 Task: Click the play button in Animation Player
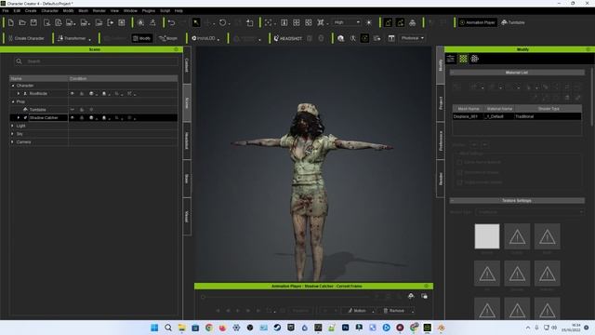point(238,311)
